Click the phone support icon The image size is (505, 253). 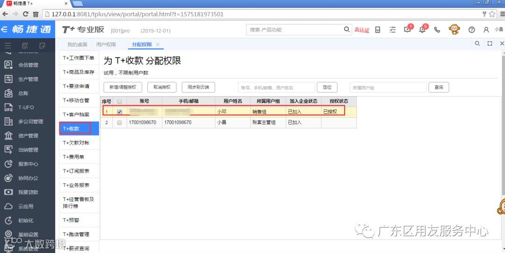[437, 29]
